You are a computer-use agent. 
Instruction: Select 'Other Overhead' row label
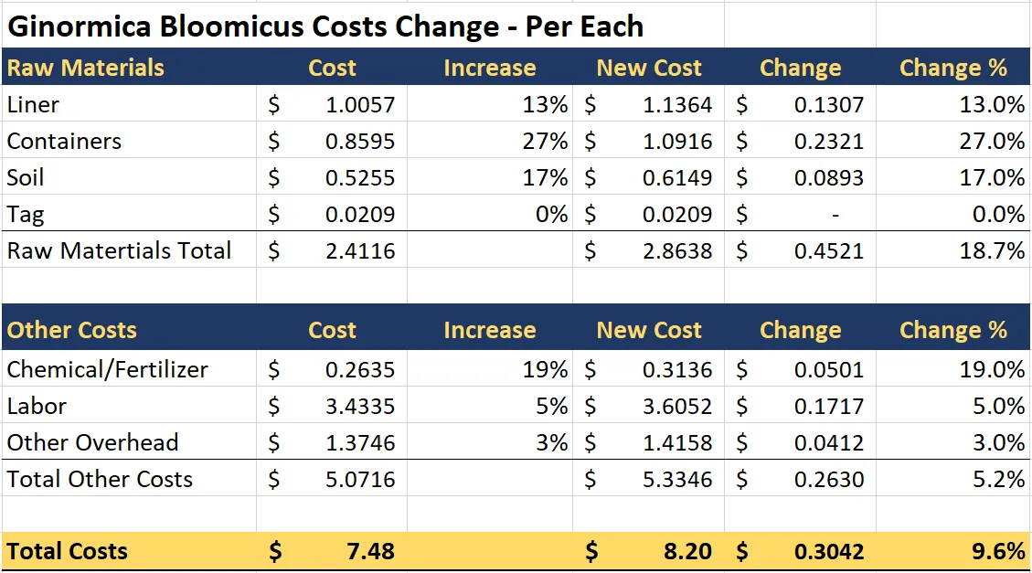[93, 442]
